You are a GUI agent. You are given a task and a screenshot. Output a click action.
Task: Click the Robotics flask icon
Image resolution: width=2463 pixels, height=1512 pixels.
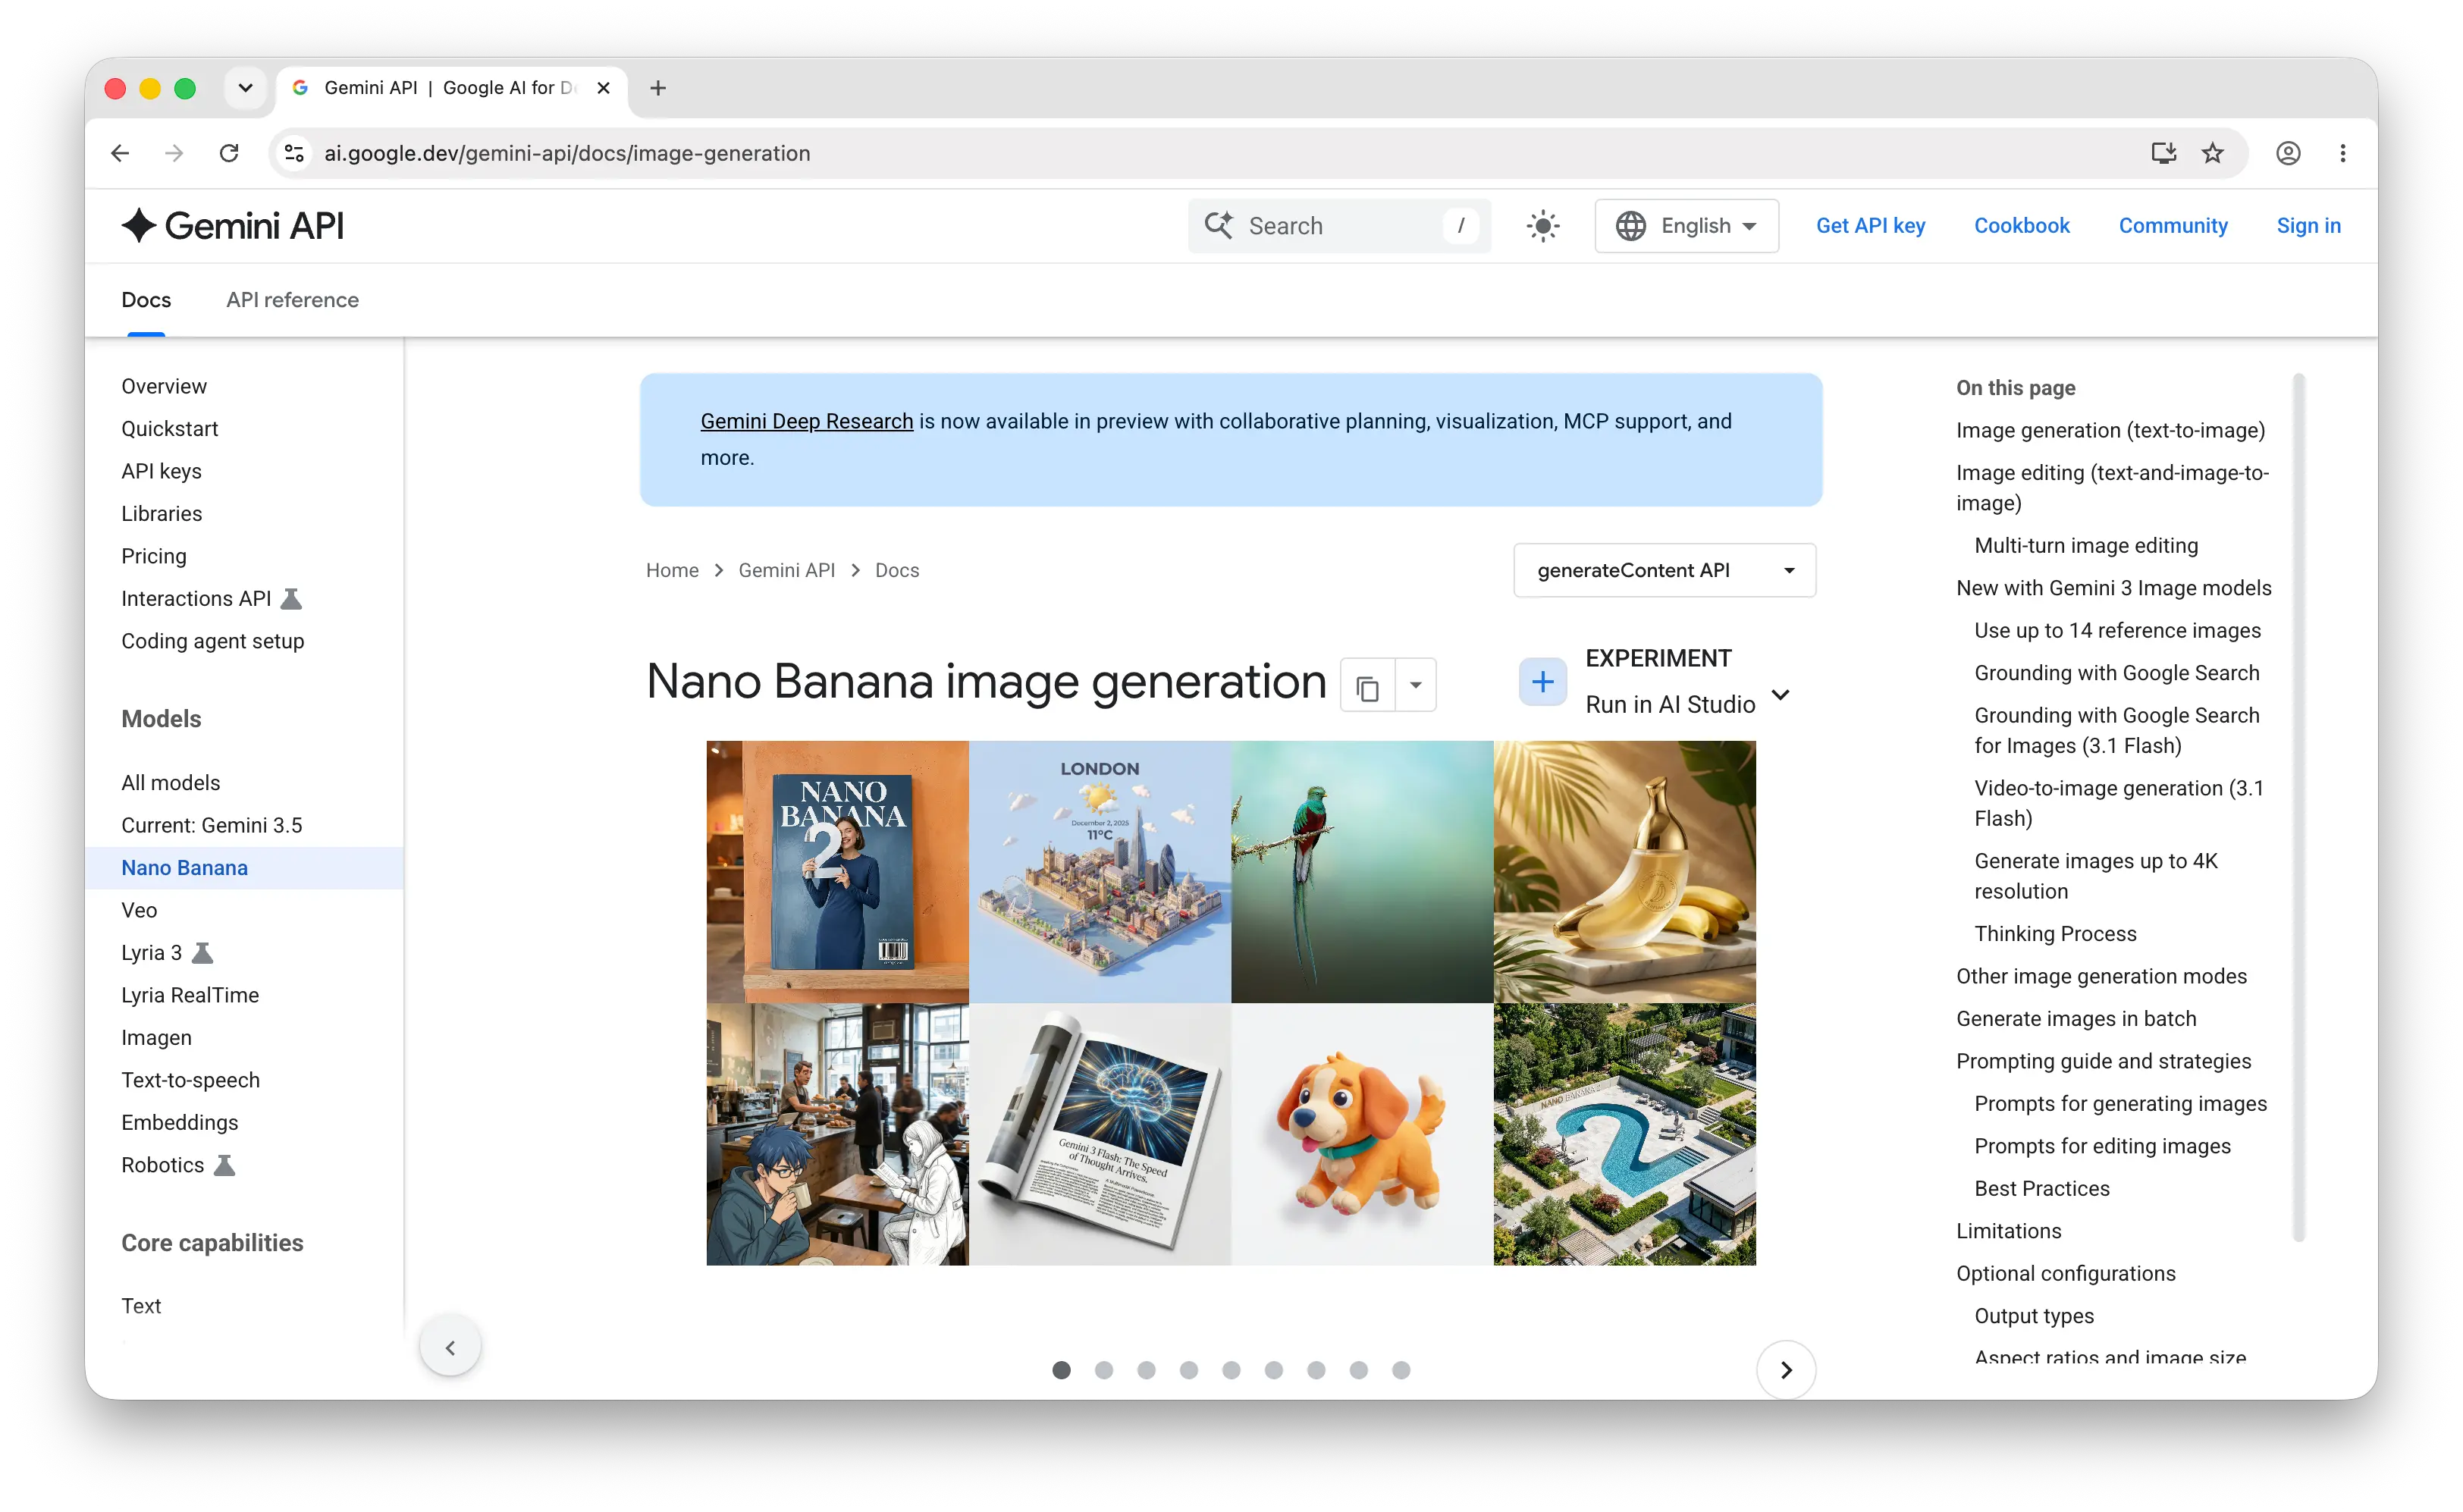[224, 1165]
